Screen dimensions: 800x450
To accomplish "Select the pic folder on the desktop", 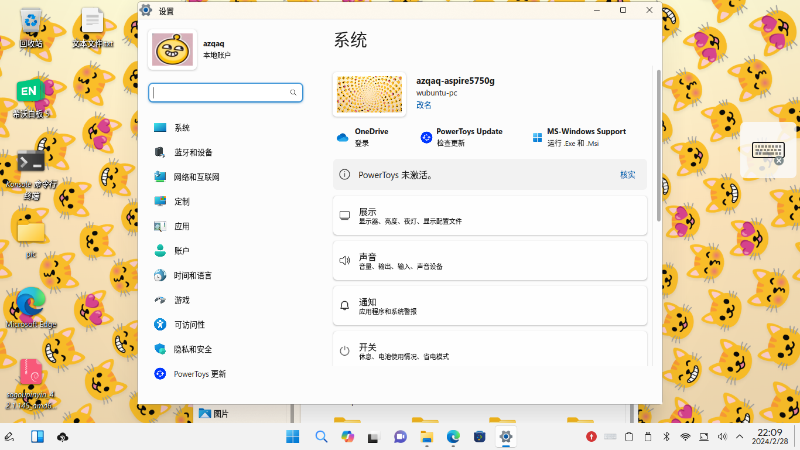I will click(x=31, y=238).
